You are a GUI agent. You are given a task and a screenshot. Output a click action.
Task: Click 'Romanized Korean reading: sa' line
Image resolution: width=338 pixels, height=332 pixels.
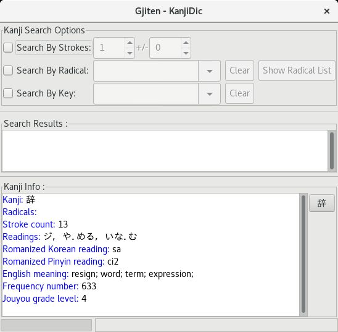[x=62, y=249]
